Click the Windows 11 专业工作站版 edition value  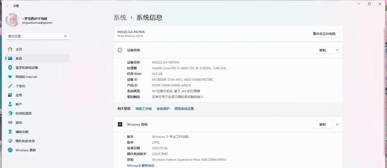pyautogui.click(x=170, y=136)
